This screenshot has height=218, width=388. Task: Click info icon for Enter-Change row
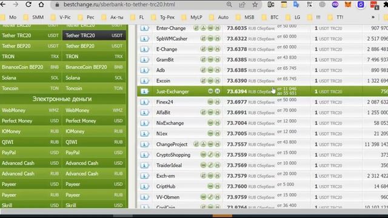pos(144,28)
